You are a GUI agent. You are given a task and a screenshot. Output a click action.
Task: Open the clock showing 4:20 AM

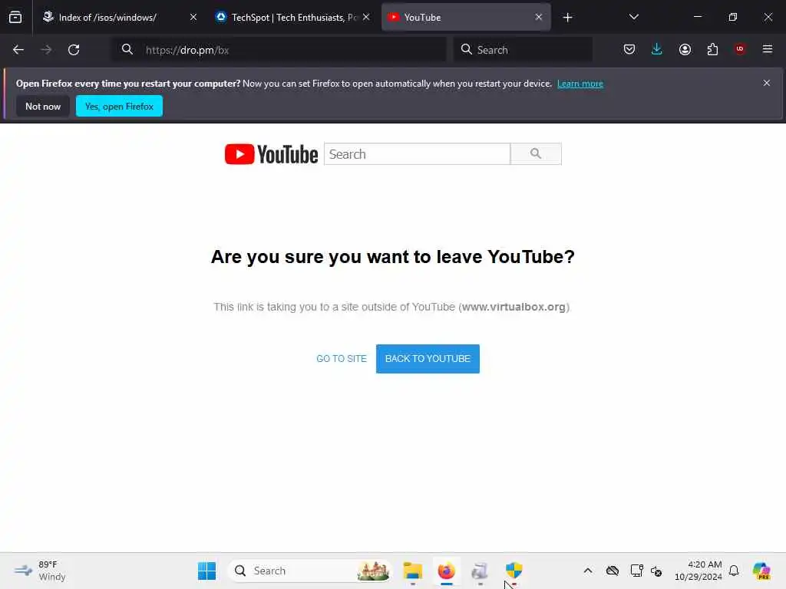pyautogui.click(x=698, y=571)
